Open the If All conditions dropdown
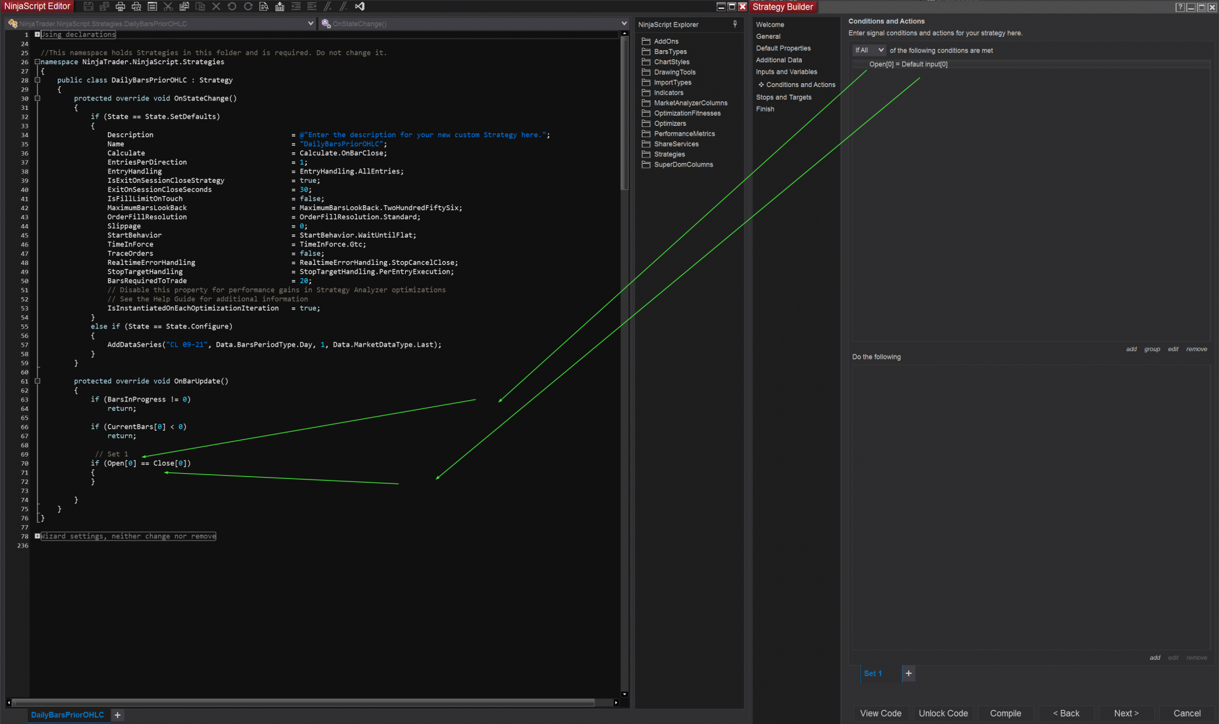 pyautogui.click(x=869, y=50)
